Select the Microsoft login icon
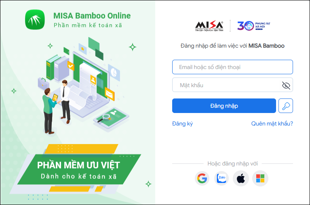310x205 pixels. (x=260, y=178)
